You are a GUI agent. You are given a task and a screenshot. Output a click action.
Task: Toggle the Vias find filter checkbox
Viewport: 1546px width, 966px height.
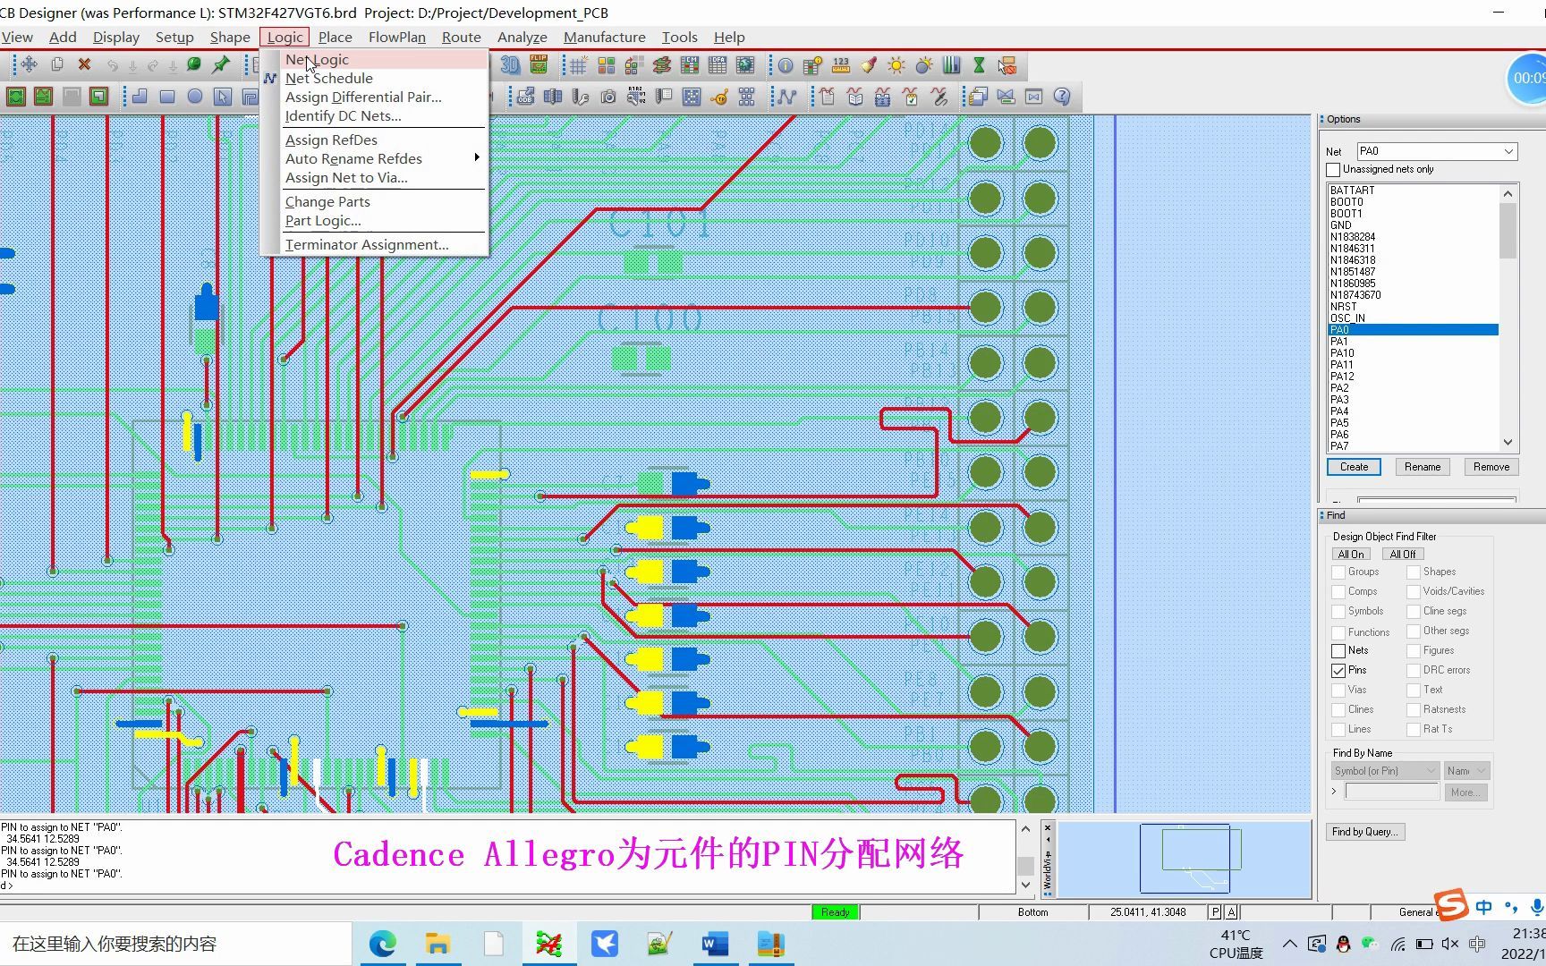click(1338, 690)
